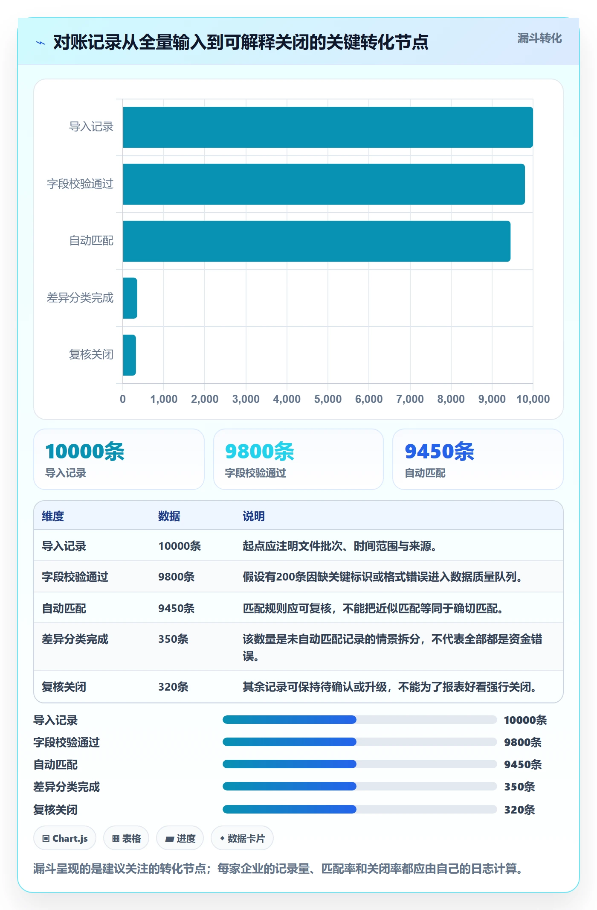
Task: Click the 维度 column header
Action: click(x=53, y=516)
